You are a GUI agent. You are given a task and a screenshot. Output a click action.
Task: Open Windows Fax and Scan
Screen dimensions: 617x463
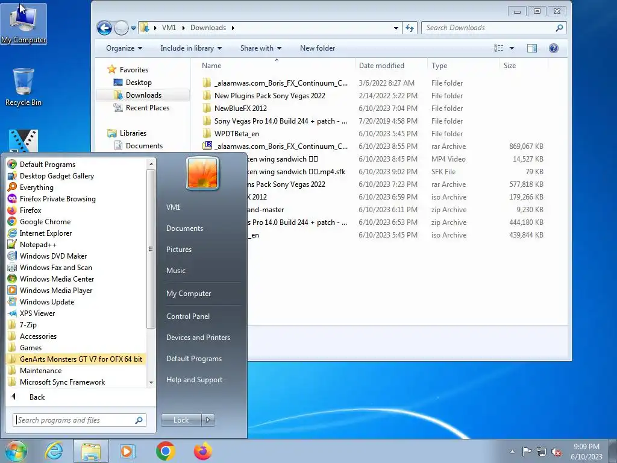point(55,267)
